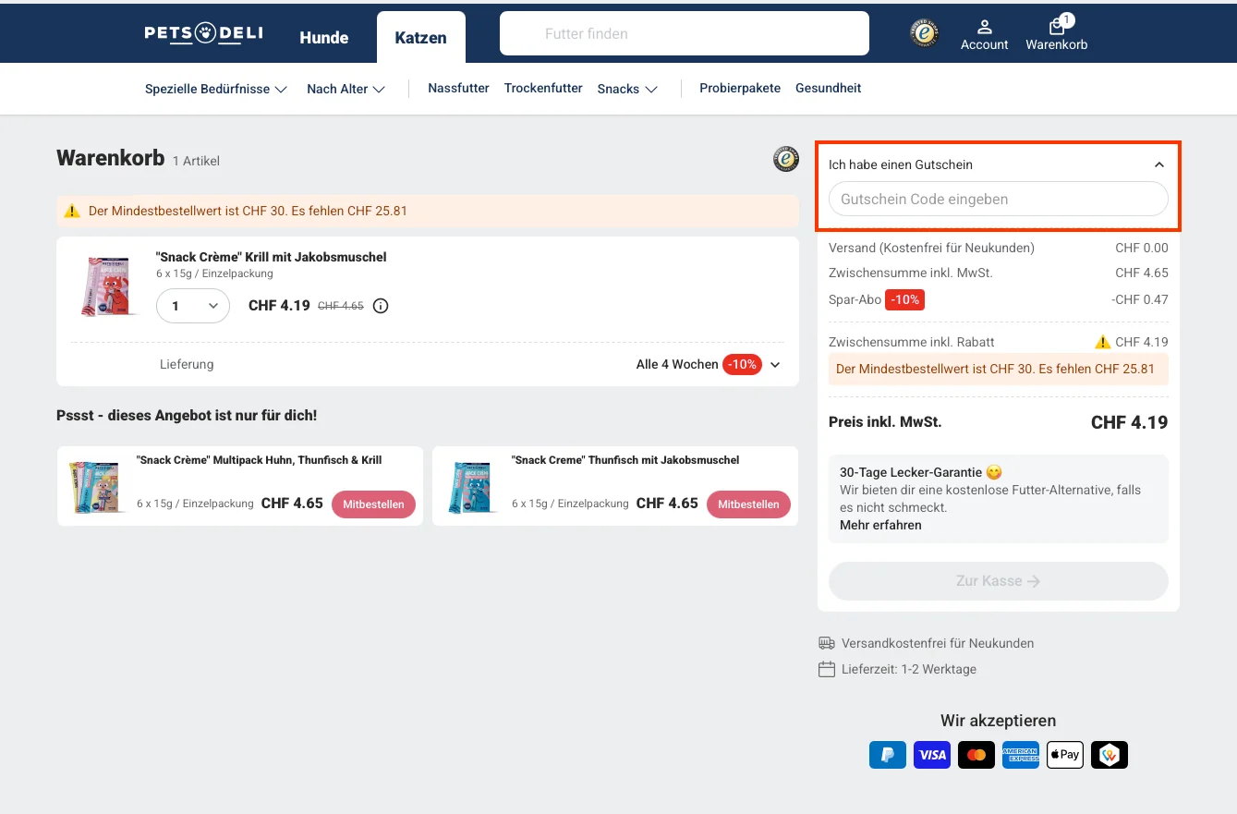Open the Warenkorb cart icon

click(x=1056, y=34)
